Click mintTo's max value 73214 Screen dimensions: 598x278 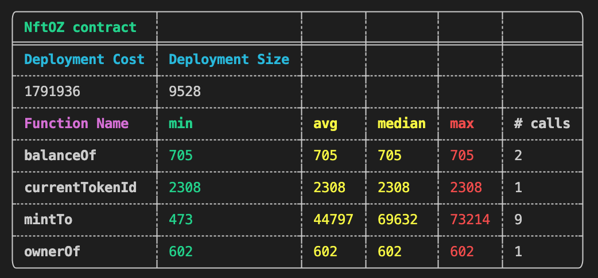pos(470,220)
